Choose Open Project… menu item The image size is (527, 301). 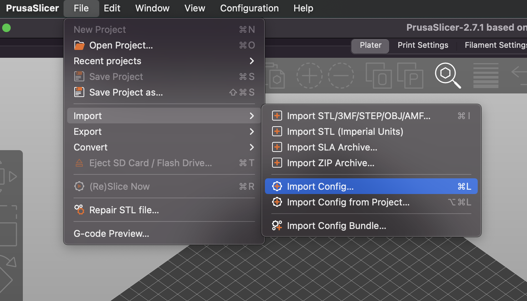[x=164, y=45]
